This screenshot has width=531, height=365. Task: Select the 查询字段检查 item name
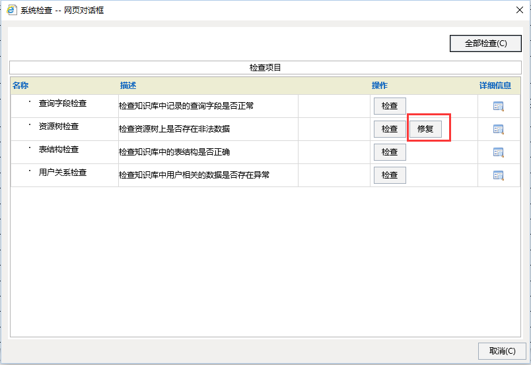coord(63,103)
